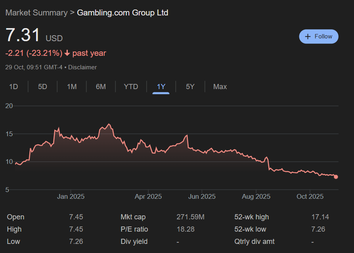Click the Aug 2025 axis label

[256, 197]
